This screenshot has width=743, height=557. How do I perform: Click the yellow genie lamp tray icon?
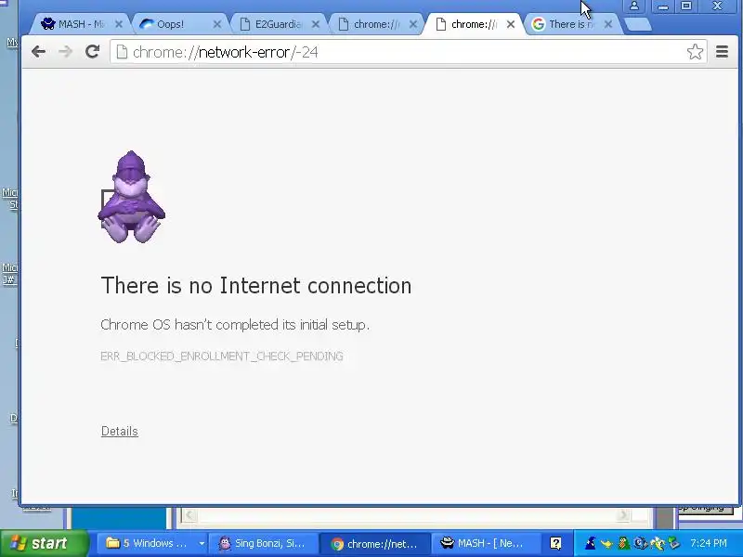tap(607, 544)
